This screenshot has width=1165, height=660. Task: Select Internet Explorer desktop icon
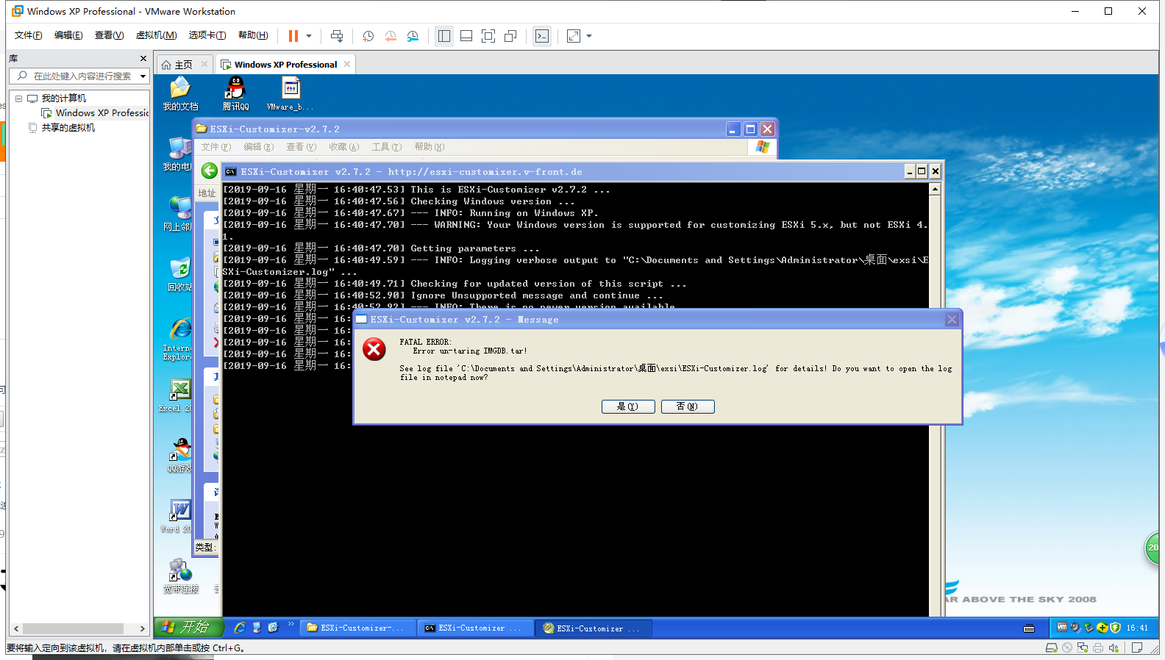pos(177,339)
